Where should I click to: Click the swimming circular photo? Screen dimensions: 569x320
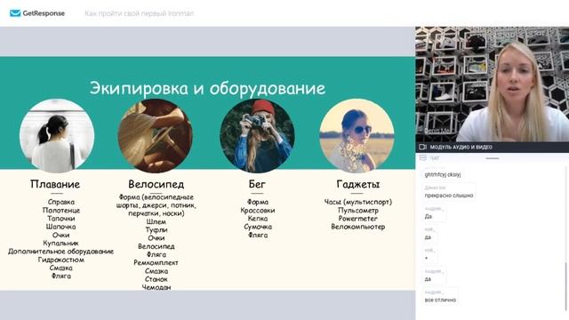click(57, 136)
